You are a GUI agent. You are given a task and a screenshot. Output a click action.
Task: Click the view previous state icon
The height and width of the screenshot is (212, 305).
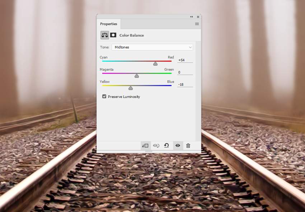click(x=156, y=146)
